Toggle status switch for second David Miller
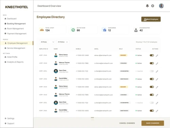Viewport: 170px width, 128px height. coord(152,111)
